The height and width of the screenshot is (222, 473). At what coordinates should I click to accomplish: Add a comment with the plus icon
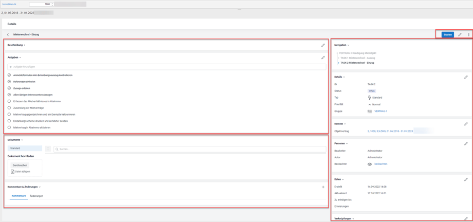click(323, 187)
